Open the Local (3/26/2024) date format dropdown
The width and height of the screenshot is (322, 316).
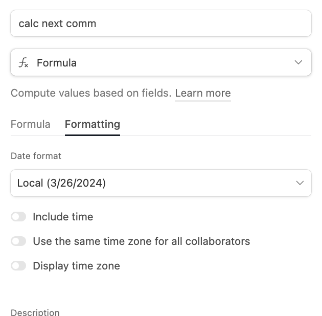pos(161,183)
